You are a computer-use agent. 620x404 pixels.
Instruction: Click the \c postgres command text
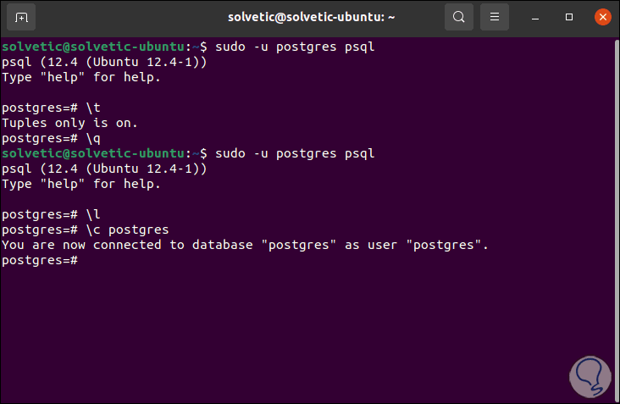[x=127, y=230]
